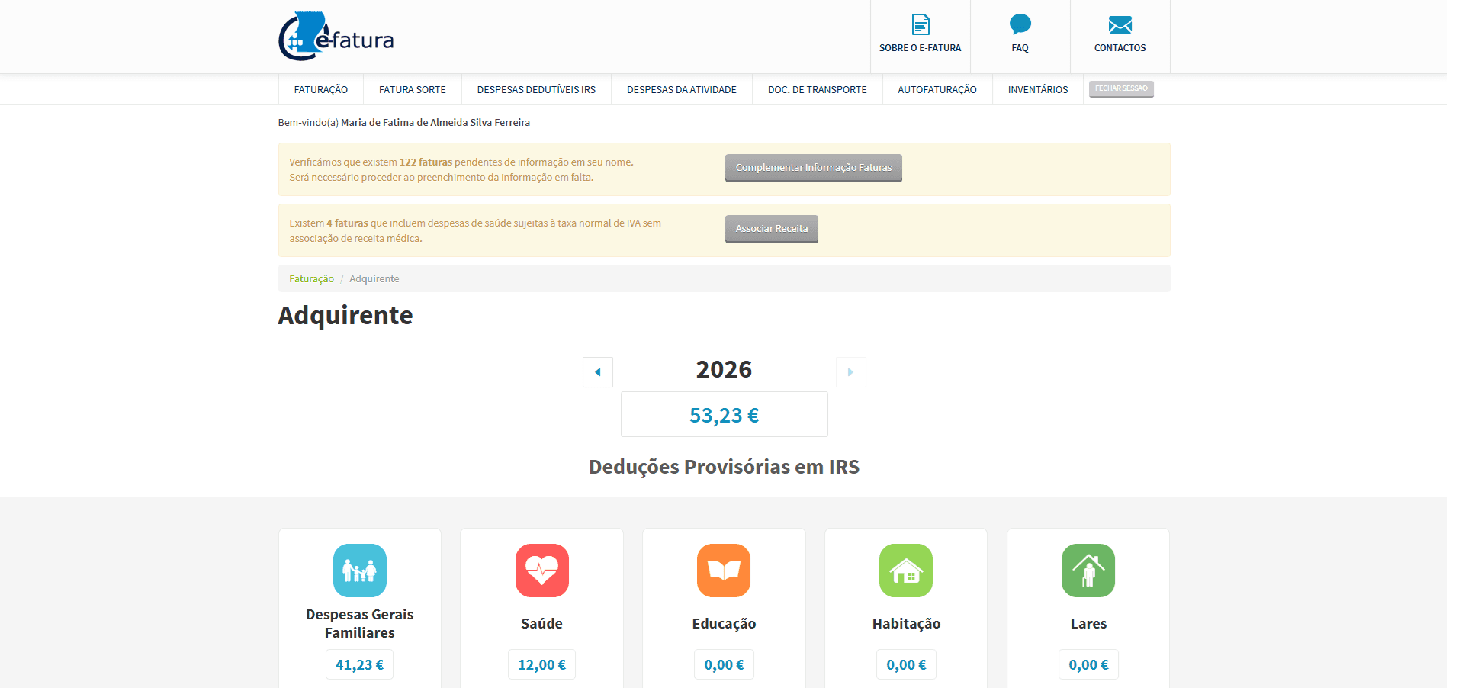Click the Associar Receita button

click(x=771, y=228)
